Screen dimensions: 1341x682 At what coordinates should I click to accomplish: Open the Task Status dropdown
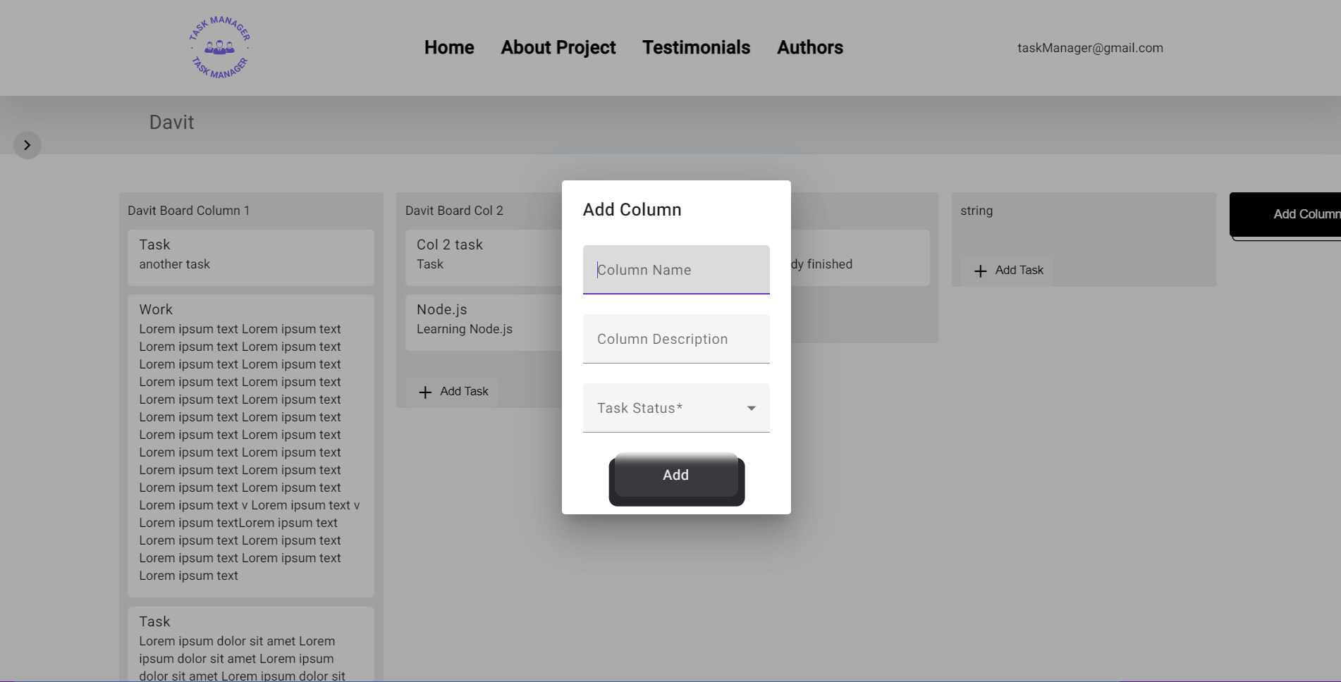(675, 408)
